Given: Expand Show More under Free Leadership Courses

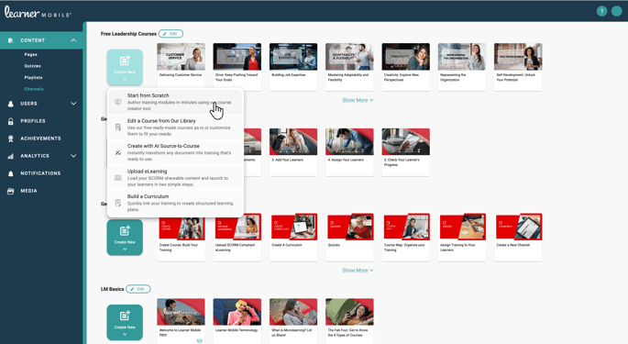Looking at the screenshot, I should [358, 100].
